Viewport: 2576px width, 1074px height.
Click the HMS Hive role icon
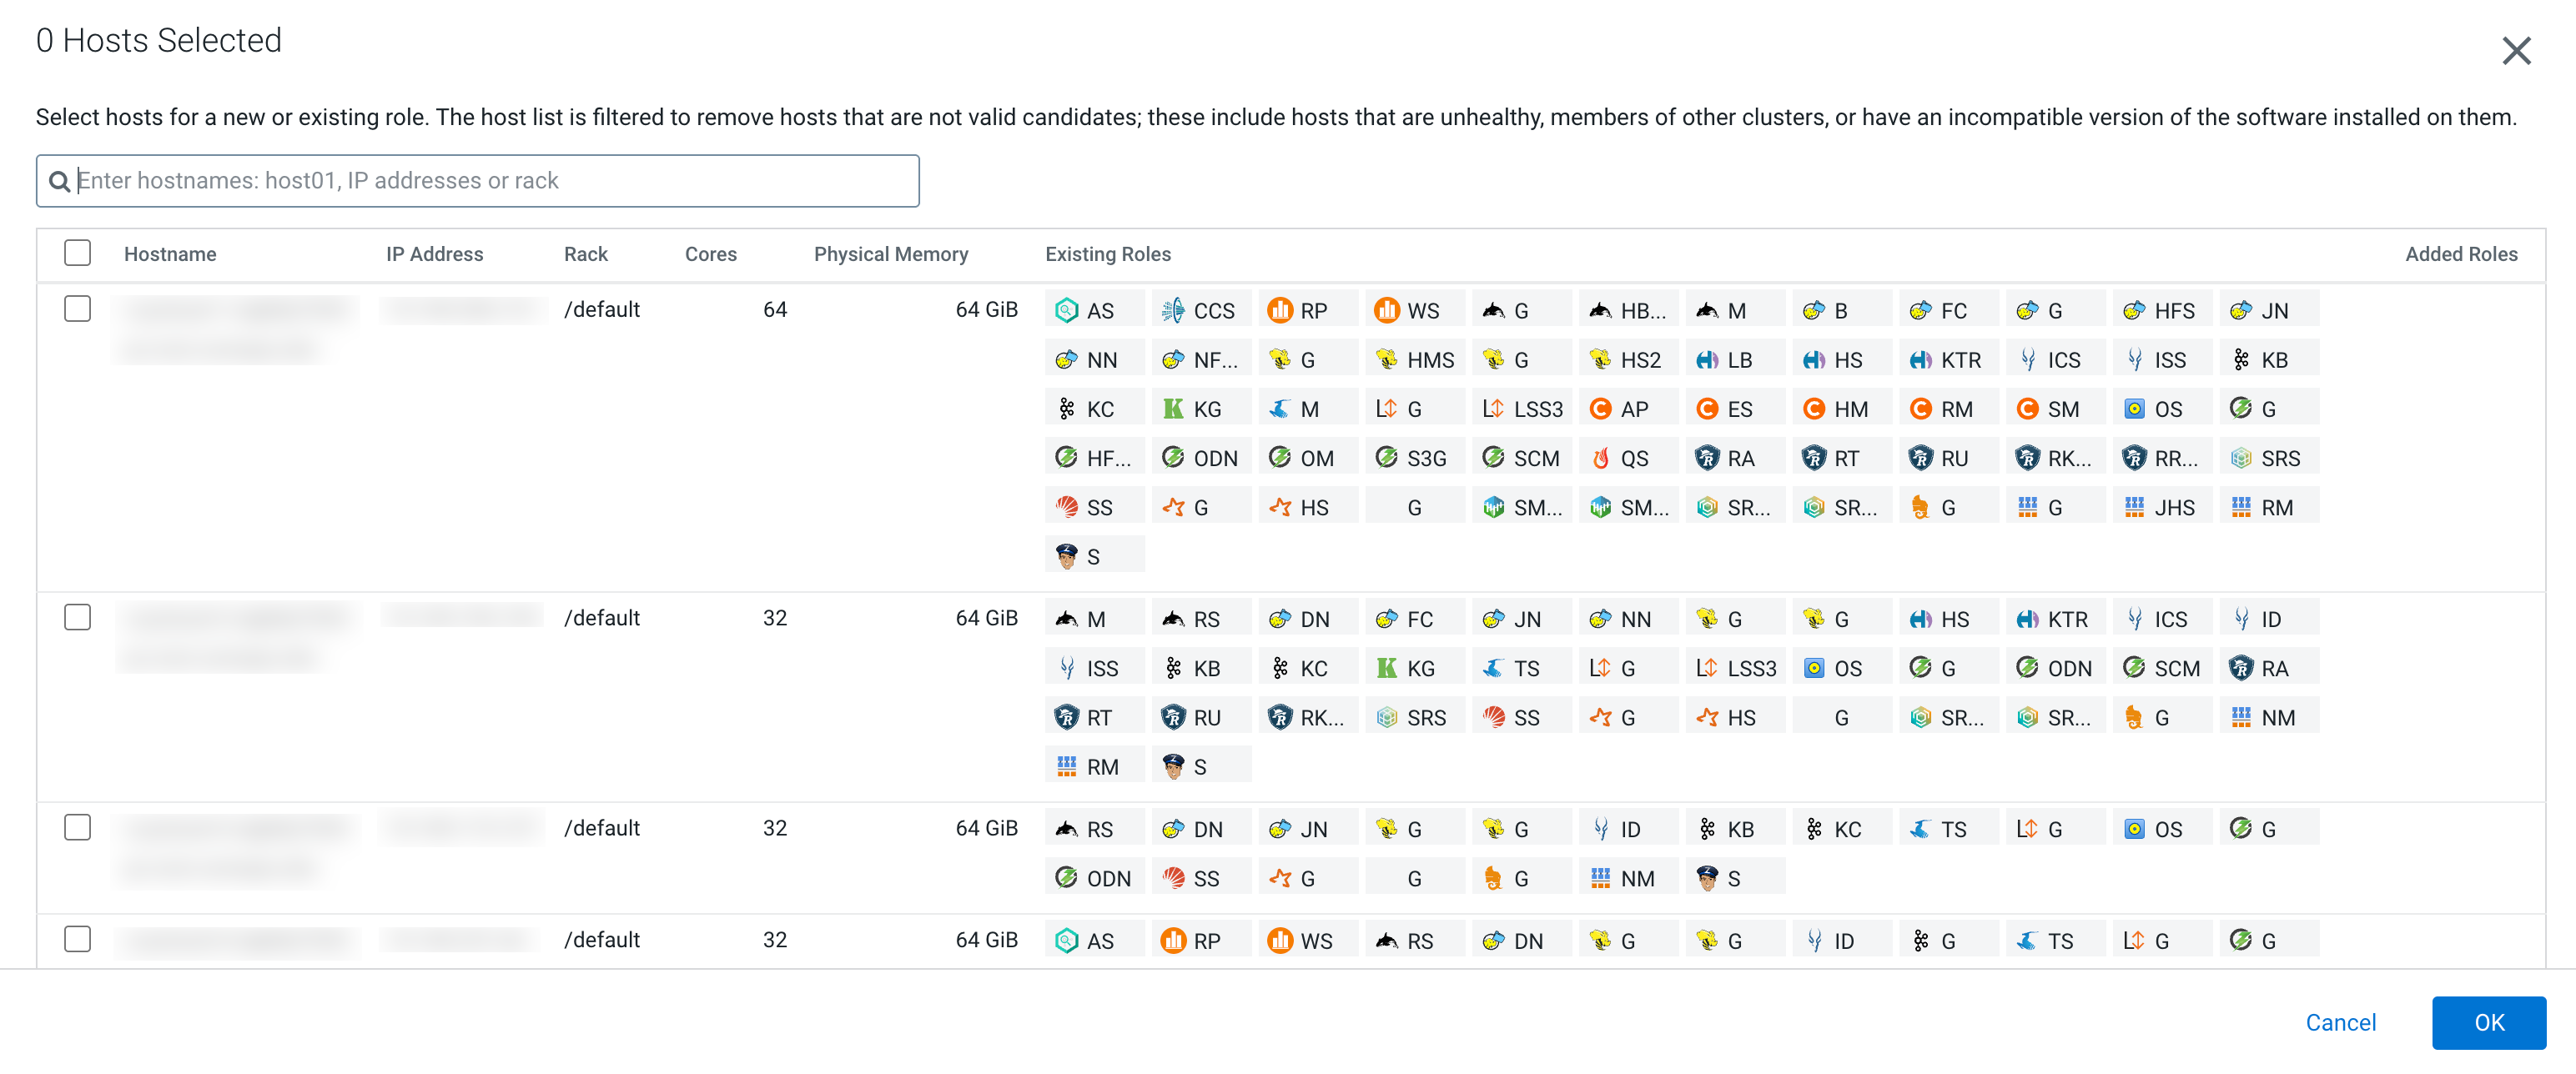[x=1387, y=359]
